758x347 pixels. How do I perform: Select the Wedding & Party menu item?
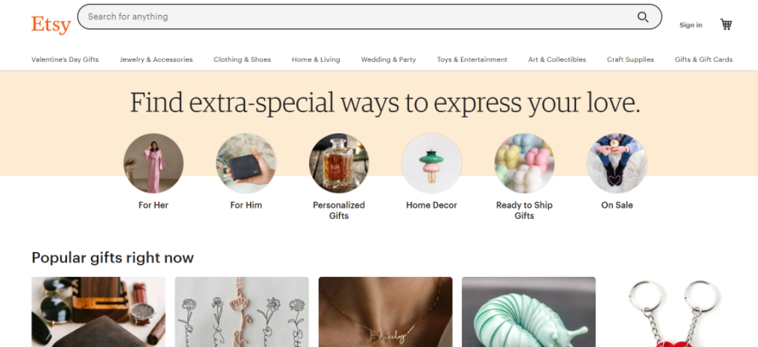coord(389,59)
